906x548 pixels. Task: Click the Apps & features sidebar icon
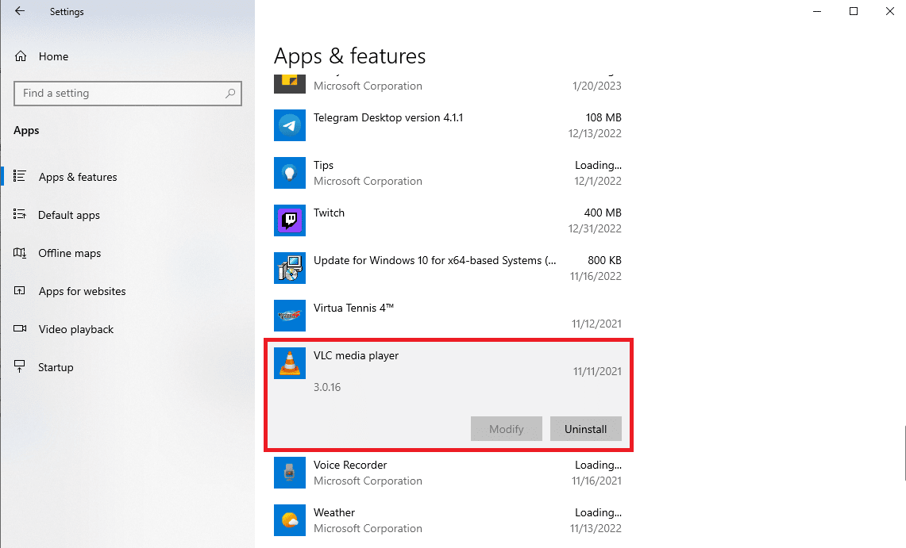20,176
